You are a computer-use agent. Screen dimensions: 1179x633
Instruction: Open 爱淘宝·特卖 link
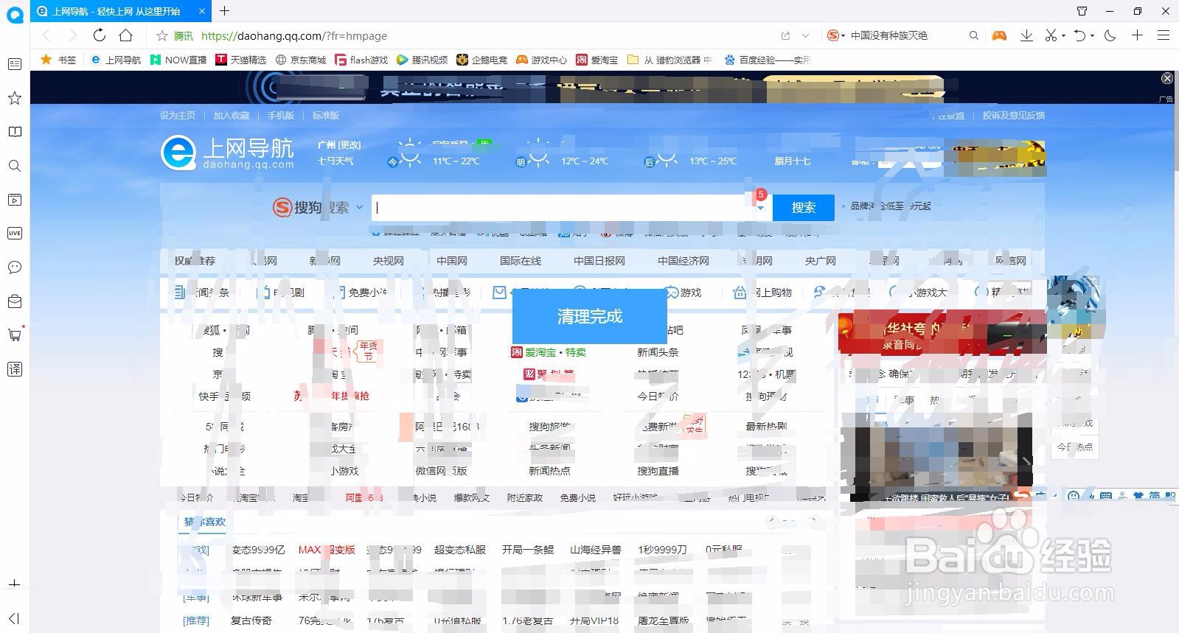coord(549,352)
